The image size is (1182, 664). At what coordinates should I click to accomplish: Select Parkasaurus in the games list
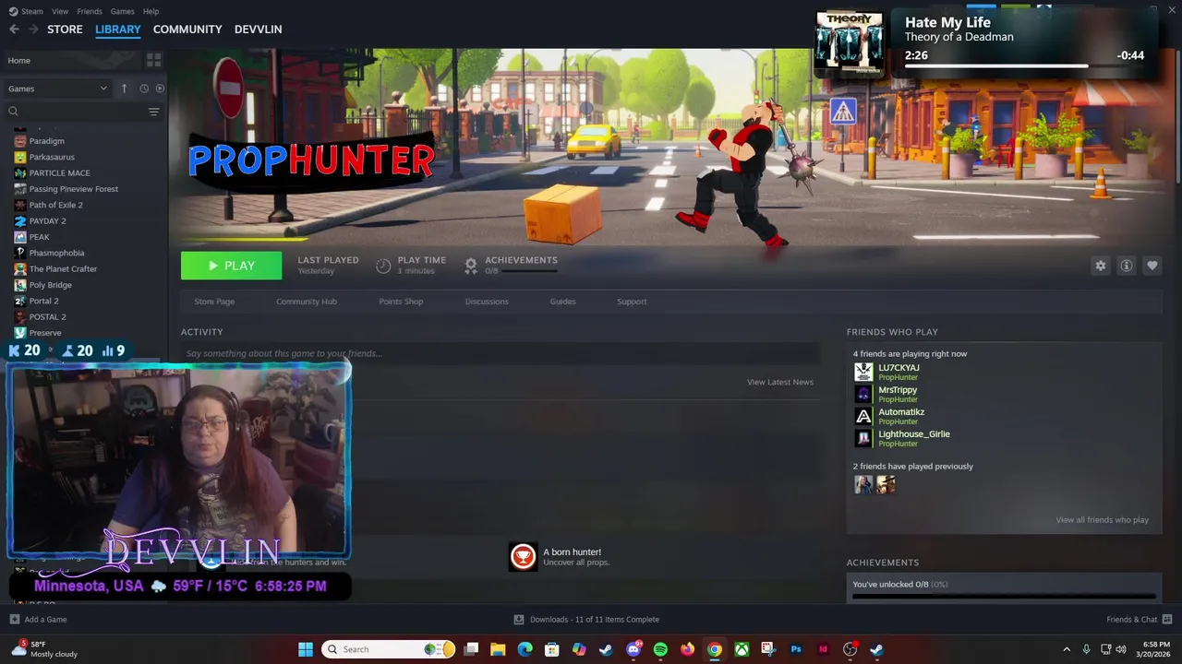point(52,157)
